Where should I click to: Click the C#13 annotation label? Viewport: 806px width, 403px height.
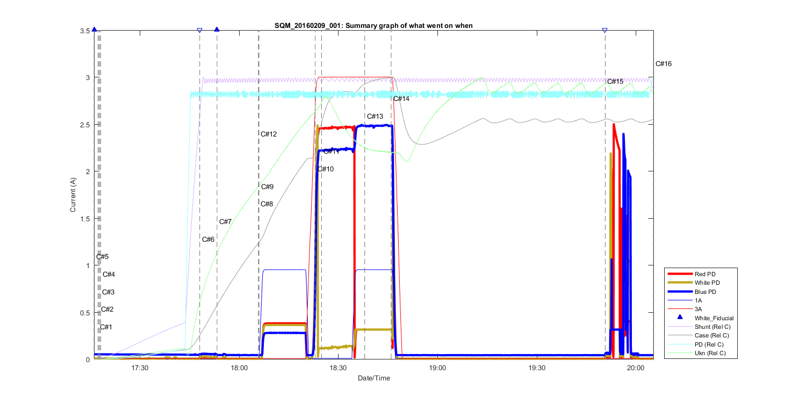point(375,117)
